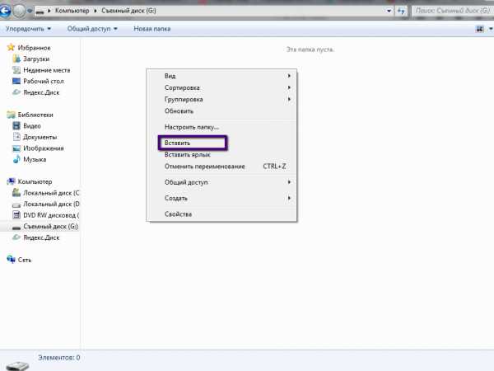Choose Обновить in the context menu

(x=221, y=111)
